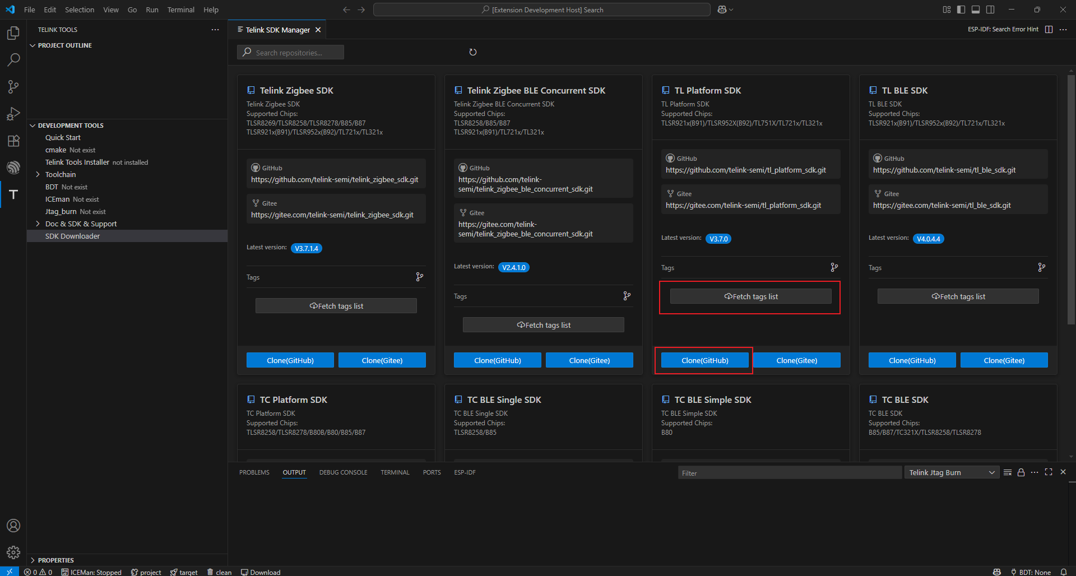This screenshot has height=576, width=1076.
Task: Open the Run menu
Action: [152, 10]
